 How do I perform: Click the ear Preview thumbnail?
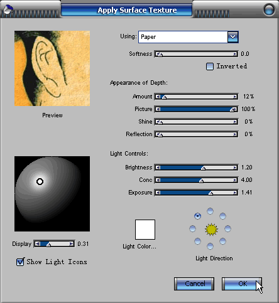point(52,68)
